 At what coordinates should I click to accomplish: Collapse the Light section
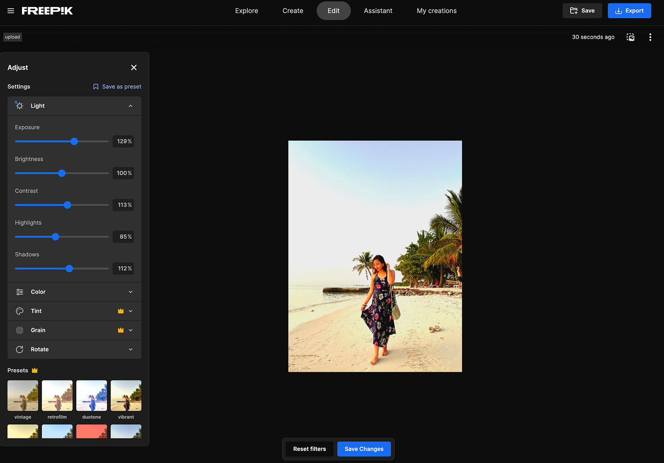coord(130,106)
